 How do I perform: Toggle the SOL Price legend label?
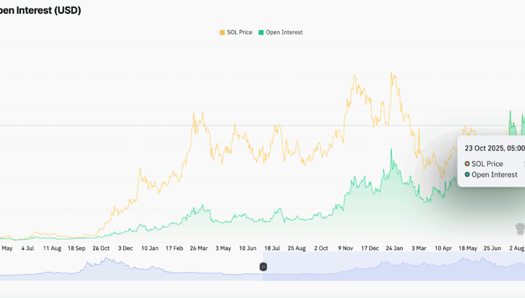pos(240,32)
